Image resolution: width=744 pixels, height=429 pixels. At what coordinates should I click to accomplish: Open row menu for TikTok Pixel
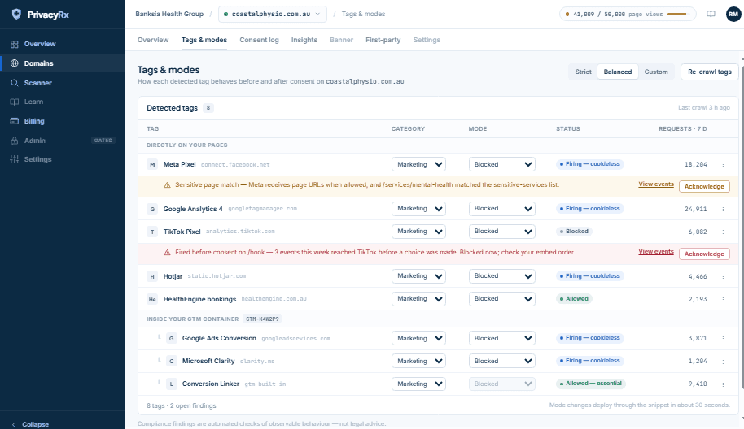[723, 232]
